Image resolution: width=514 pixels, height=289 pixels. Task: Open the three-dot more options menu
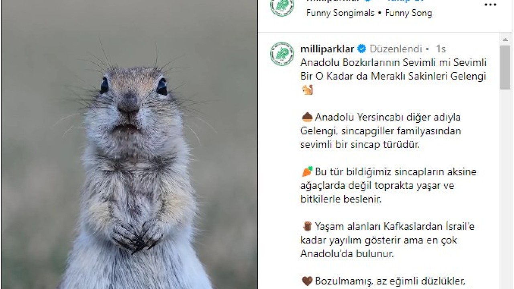coord(490,5)
